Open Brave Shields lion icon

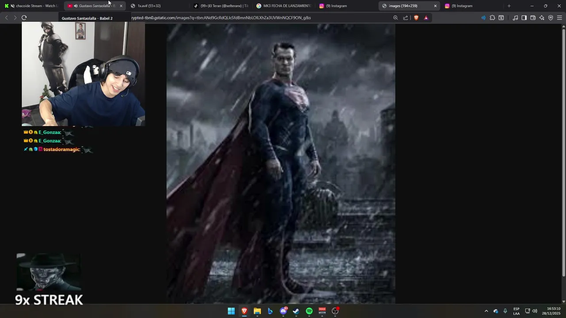pos(416,18)
